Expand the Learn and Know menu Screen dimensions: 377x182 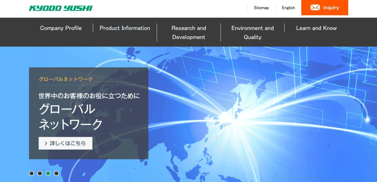click(x=316, y=28)
